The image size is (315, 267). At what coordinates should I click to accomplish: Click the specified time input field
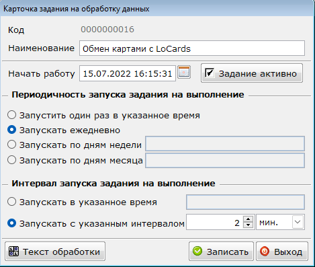click(x=245, y=202)
